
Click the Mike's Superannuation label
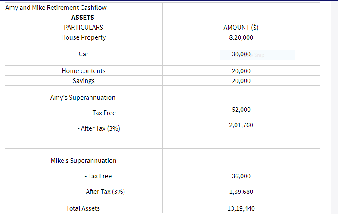coord(84,161)
